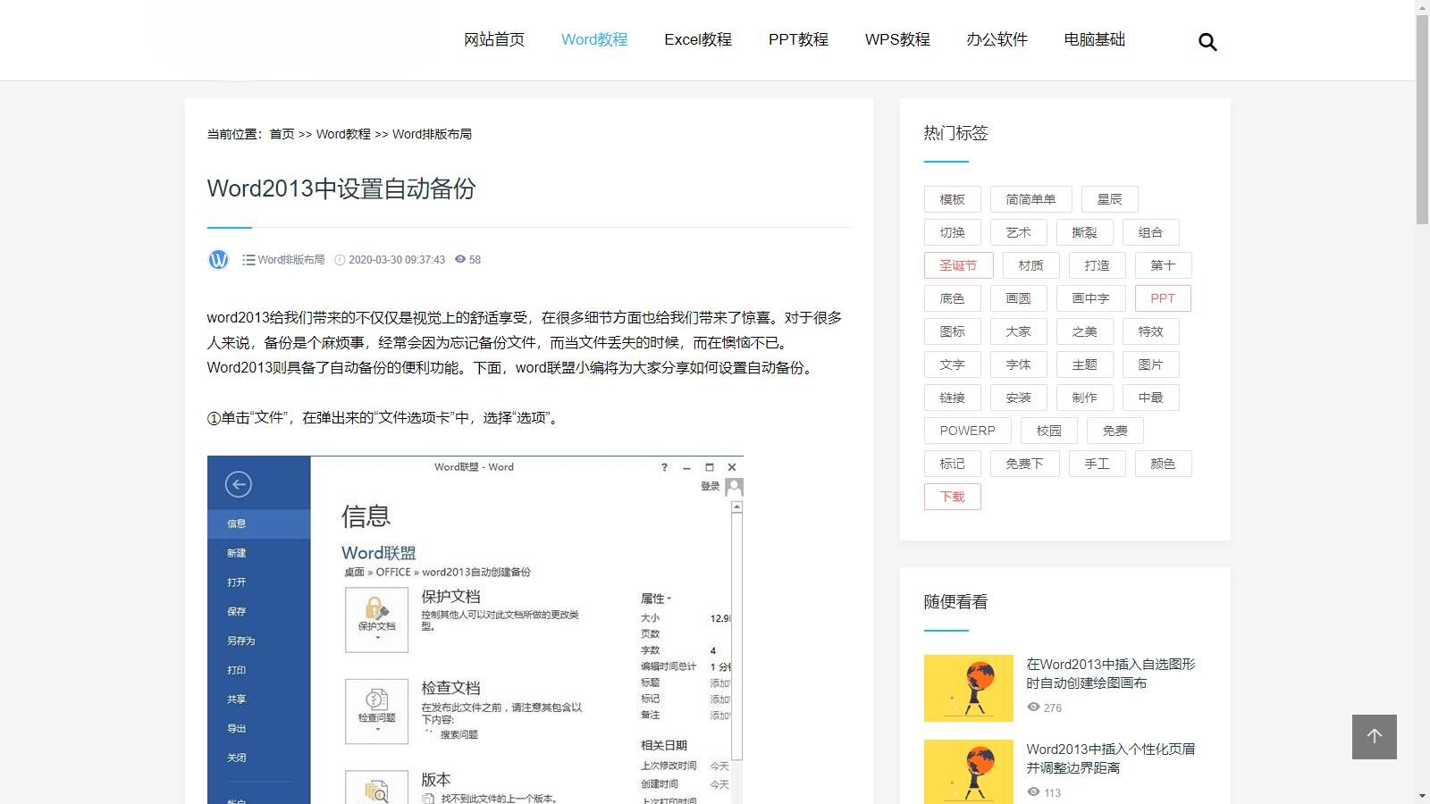Click Word排版布局 category link under title
The image size is (1430, 804).
tap(291, 260)
